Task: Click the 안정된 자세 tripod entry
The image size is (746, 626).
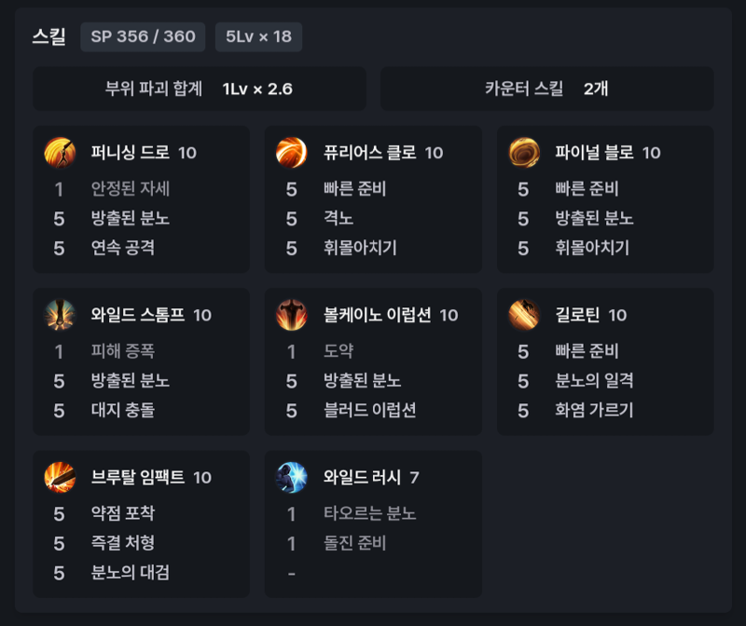Action: point(130,189)
